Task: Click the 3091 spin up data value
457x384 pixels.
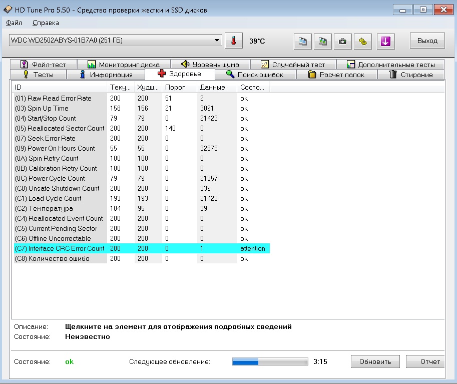Action: click(207, 108)
